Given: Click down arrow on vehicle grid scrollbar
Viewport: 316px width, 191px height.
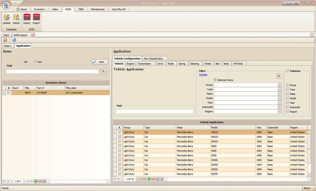Looking at the screenshot, I should point(309,174).
